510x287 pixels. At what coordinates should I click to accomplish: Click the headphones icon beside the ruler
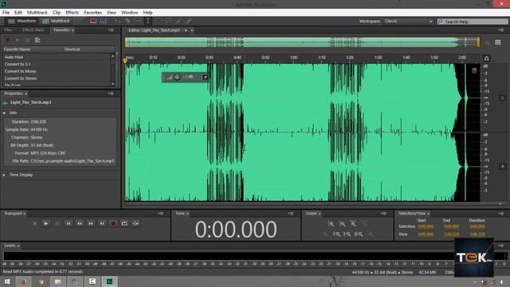point(487,58)
